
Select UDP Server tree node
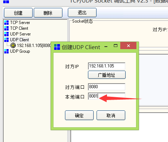(x=20, y=34)
